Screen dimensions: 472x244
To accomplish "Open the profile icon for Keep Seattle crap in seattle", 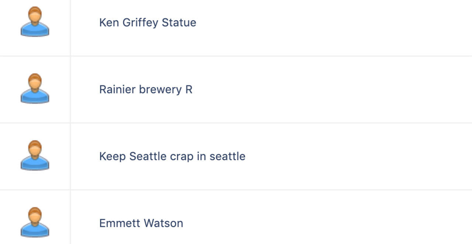I will (x=35, y=156).
